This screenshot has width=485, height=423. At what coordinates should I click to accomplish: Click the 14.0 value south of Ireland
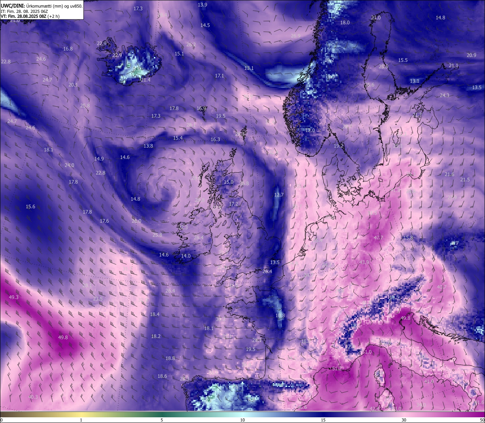186,256
